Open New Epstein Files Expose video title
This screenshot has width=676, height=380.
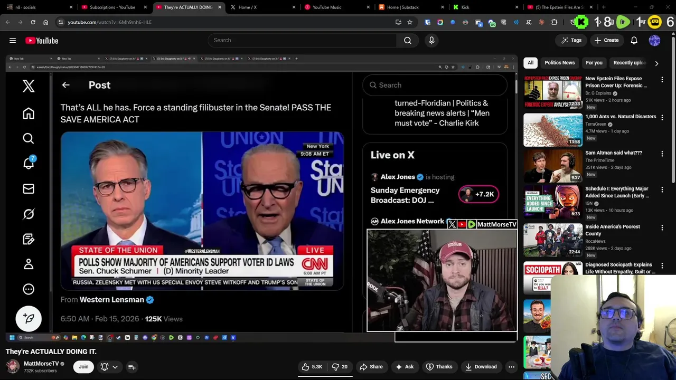(x=616, y=82)
